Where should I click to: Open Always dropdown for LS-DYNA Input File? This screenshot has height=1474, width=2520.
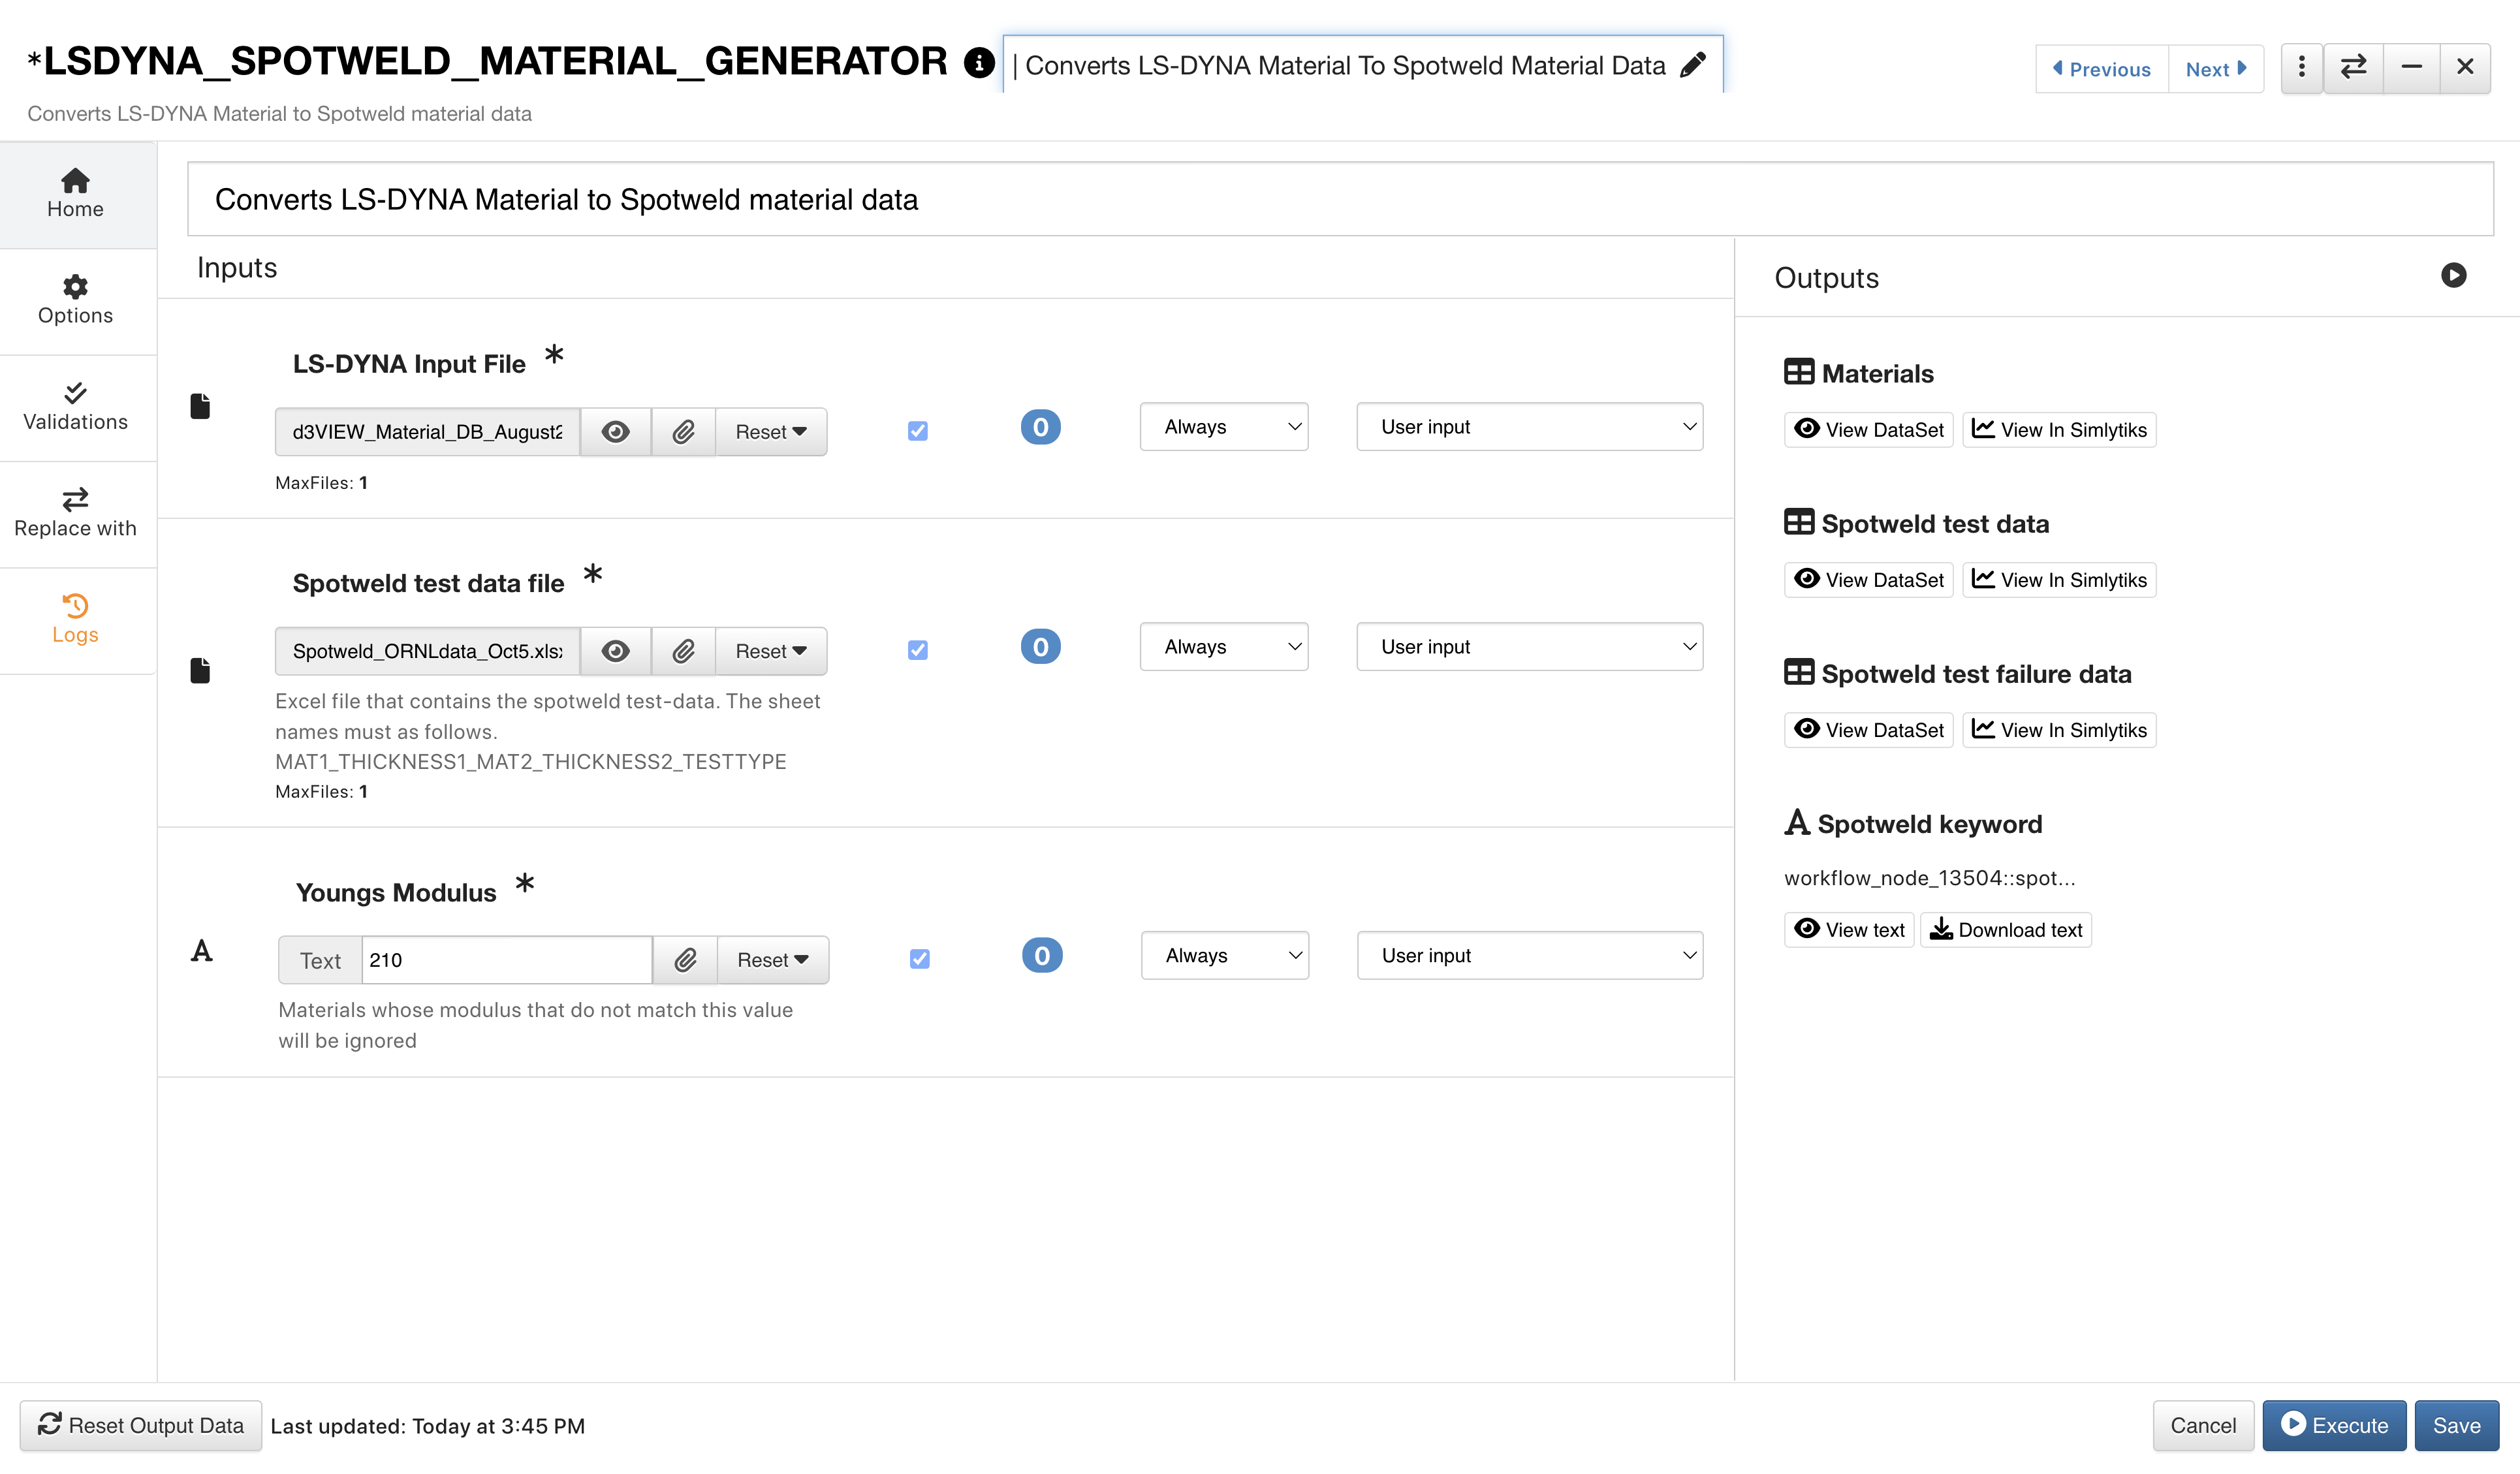pos(1224,427)
